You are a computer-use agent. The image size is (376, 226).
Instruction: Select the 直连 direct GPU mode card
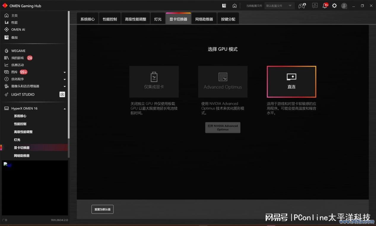tap(291, 82)
